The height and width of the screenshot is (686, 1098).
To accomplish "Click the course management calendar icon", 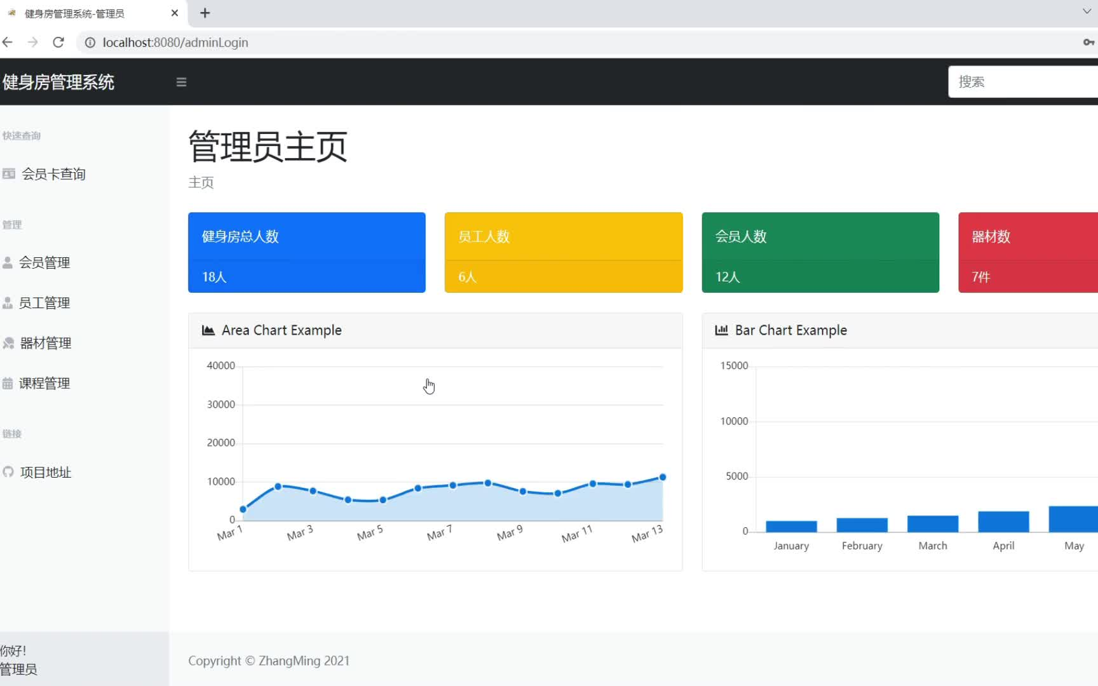I will [x=8, y=383].
